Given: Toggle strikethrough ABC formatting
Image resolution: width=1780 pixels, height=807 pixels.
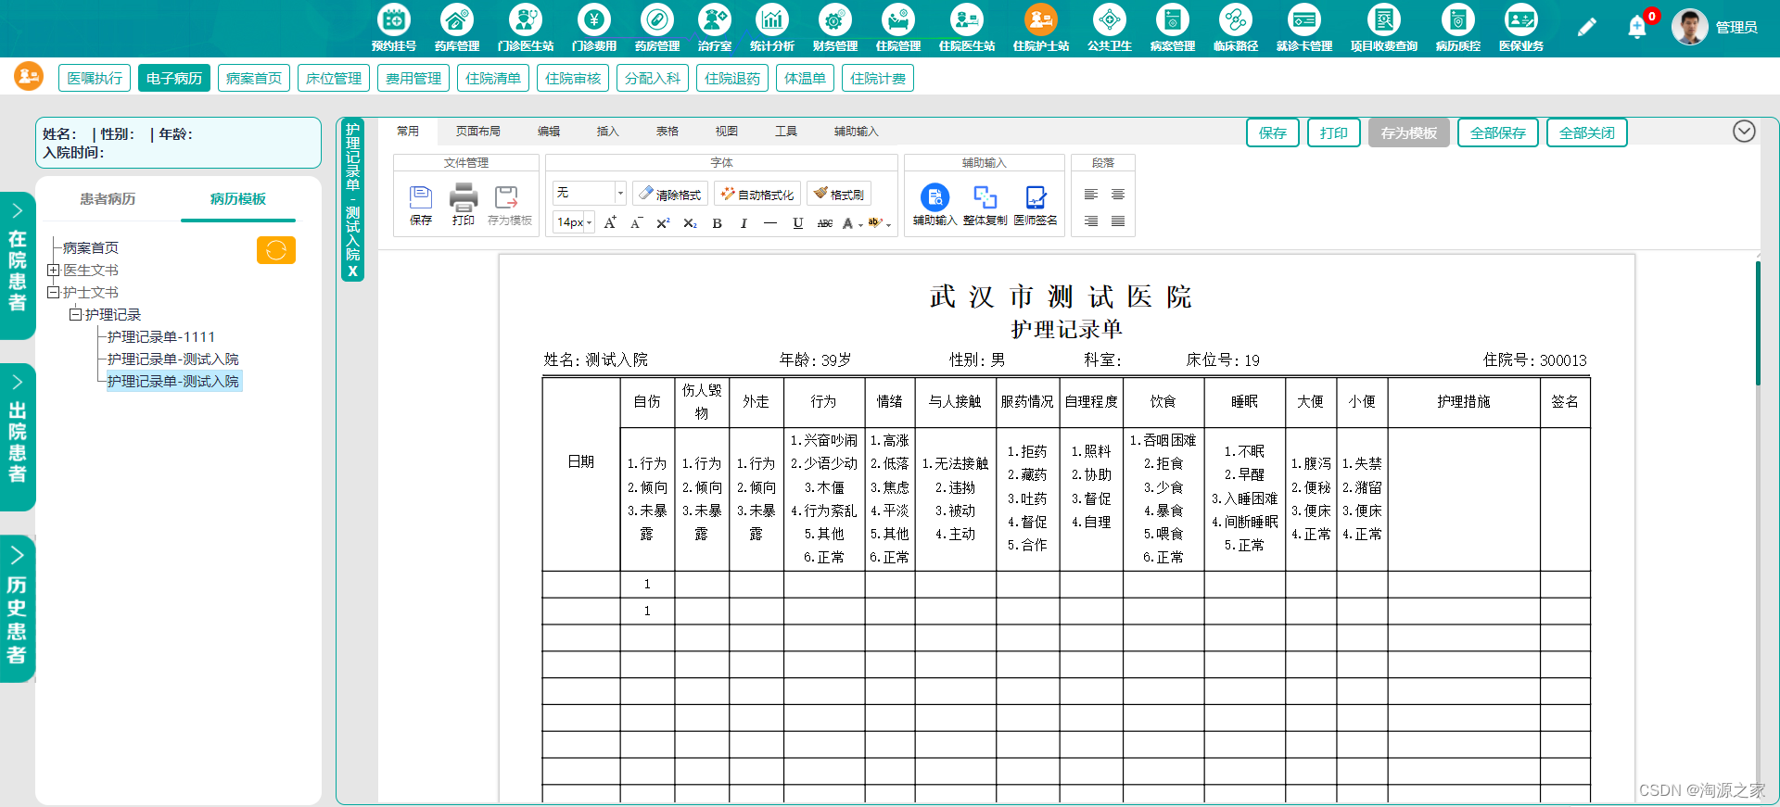Looking at the screenshot, I should 825,223.
